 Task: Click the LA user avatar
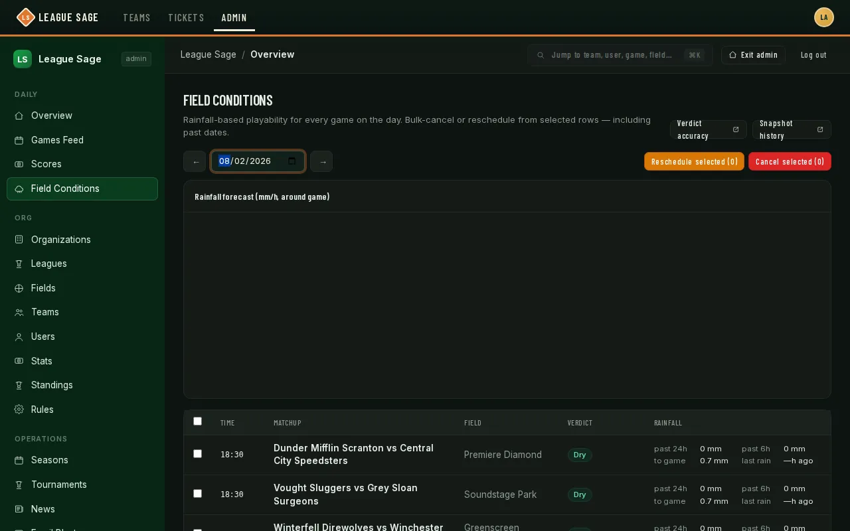(824, 17)
